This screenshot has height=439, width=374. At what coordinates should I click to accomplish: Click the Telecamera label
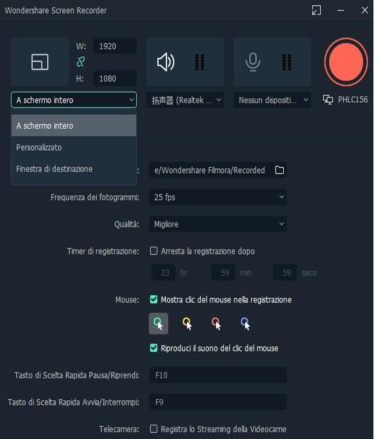coord(119,429)
